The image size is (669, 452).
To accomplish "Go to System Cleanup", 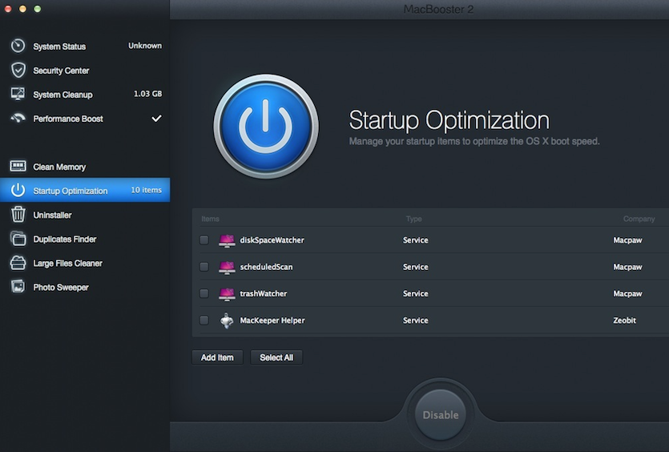I will click(x=85, y=95).
